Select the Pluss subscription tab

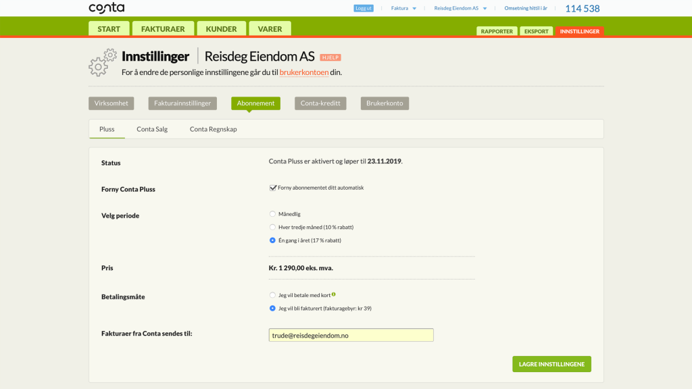coord(107,129)
